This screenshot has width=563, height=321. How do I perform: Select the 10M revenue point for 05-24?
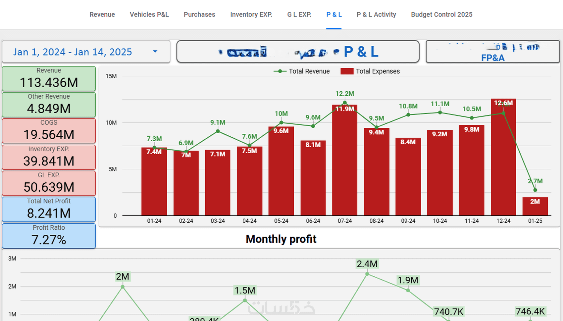point(281,123)
